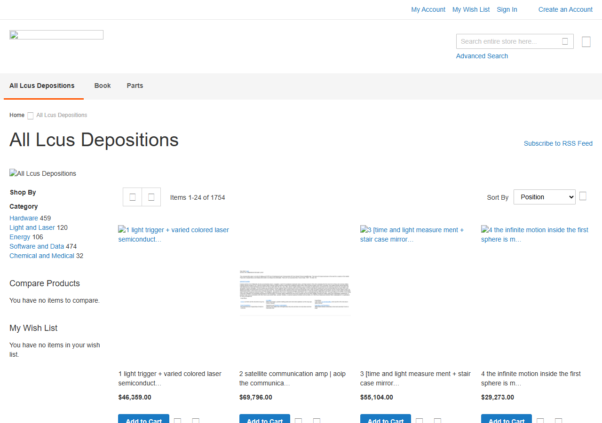Go to My Account

pyautogui.click(x=428, y=9)
